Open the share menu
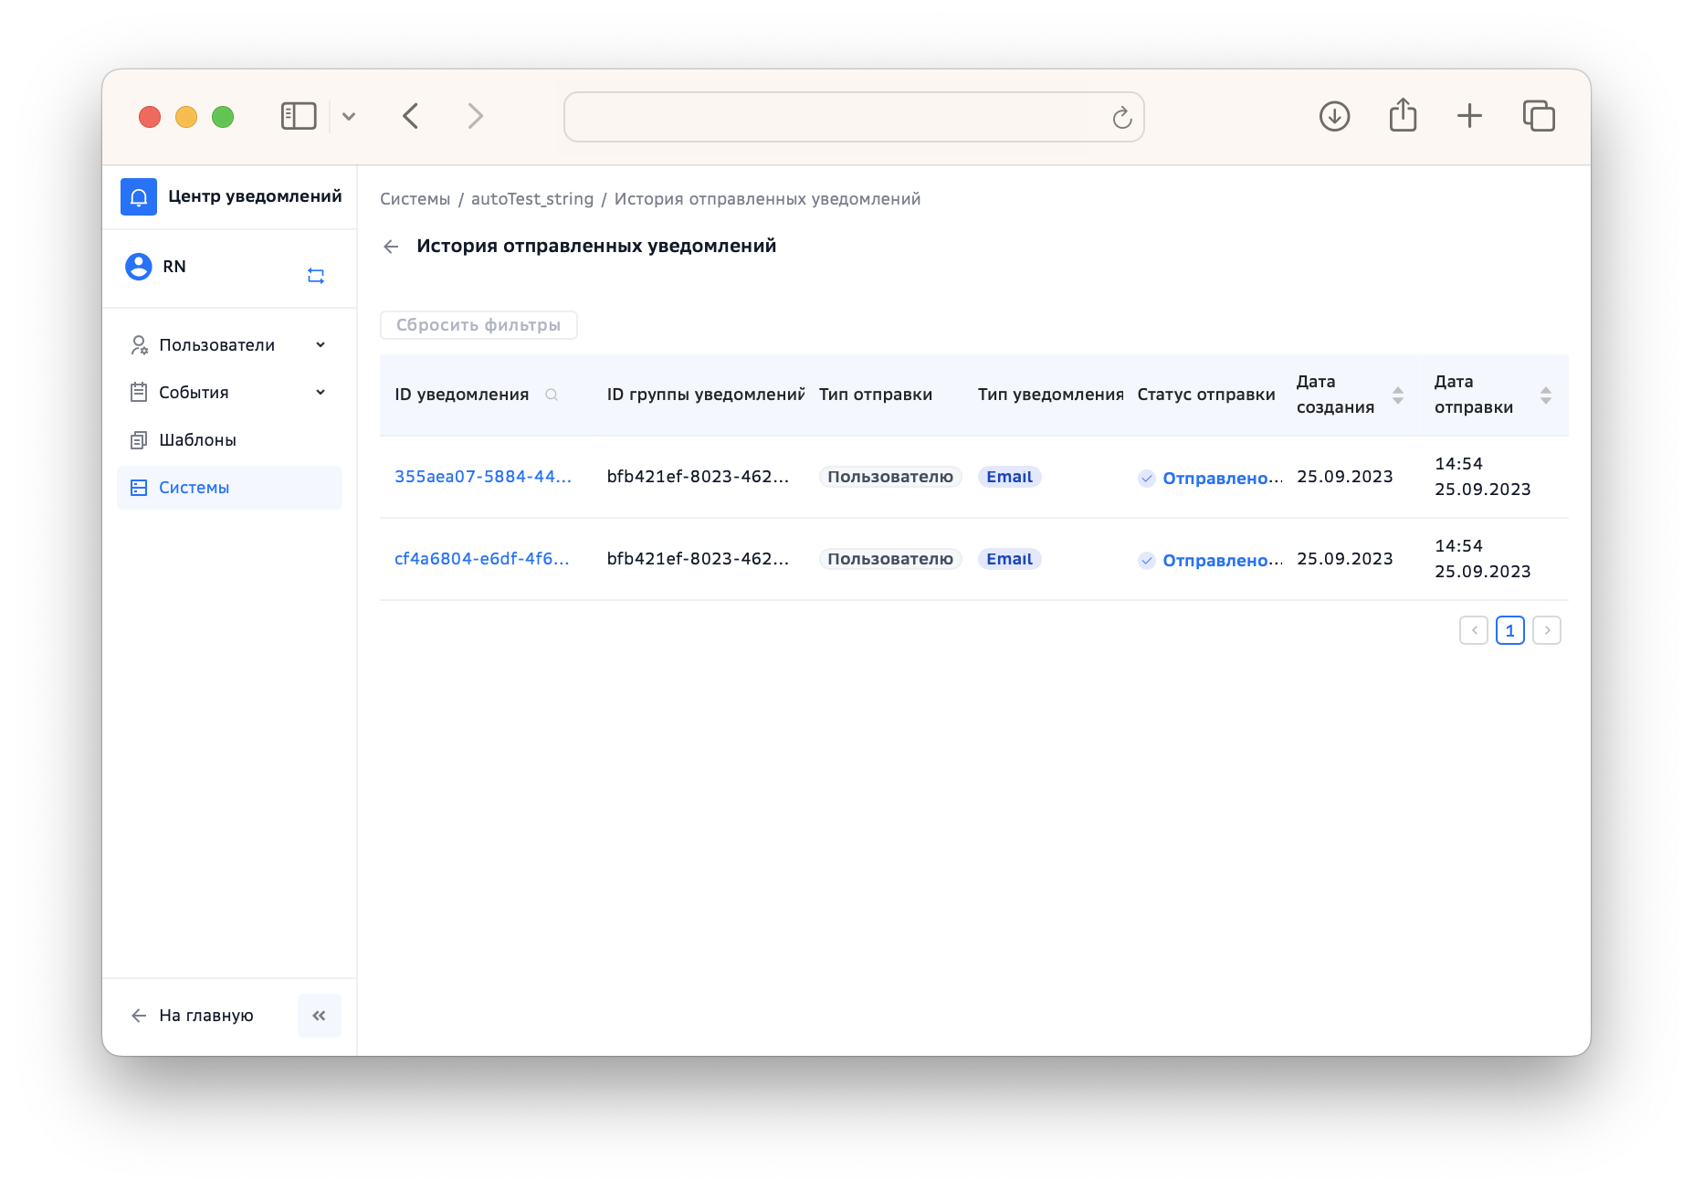Viewport: 1693px width, 1191px height. [x=1404, y=115]
